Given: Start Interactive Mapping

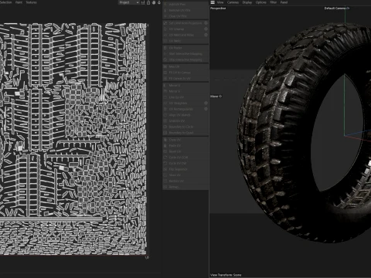Looking at the screenshot, I should coord(185,54).
